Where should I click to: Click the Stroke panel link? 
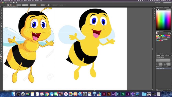coord(14,5)
